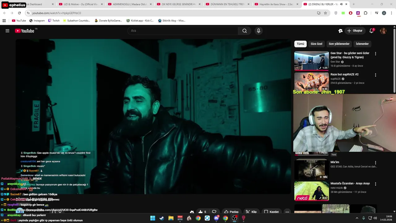This screenshot has height=223, width=396.
Task: Switch to OBS Studio in the taskbar
Action: tap(235, 218)
